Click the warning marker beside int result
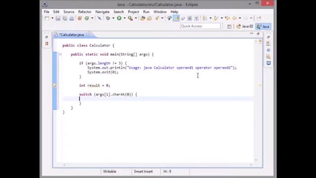Image resolution: width=316 pixels, height=178 pixels. point(55,86)
